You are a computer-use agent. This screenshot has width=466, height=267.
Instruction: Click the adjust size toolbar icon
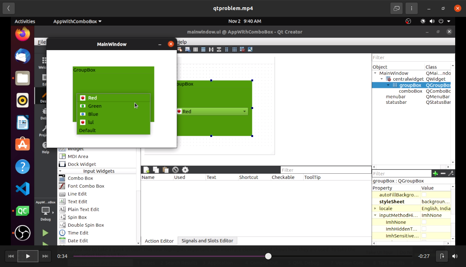(x=250, y=49)
